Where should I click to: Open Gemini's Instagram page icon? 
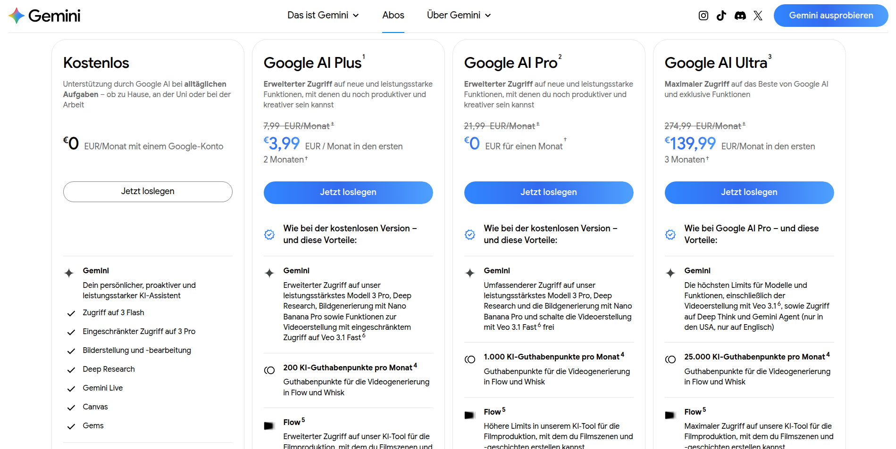tap(703, 16)
